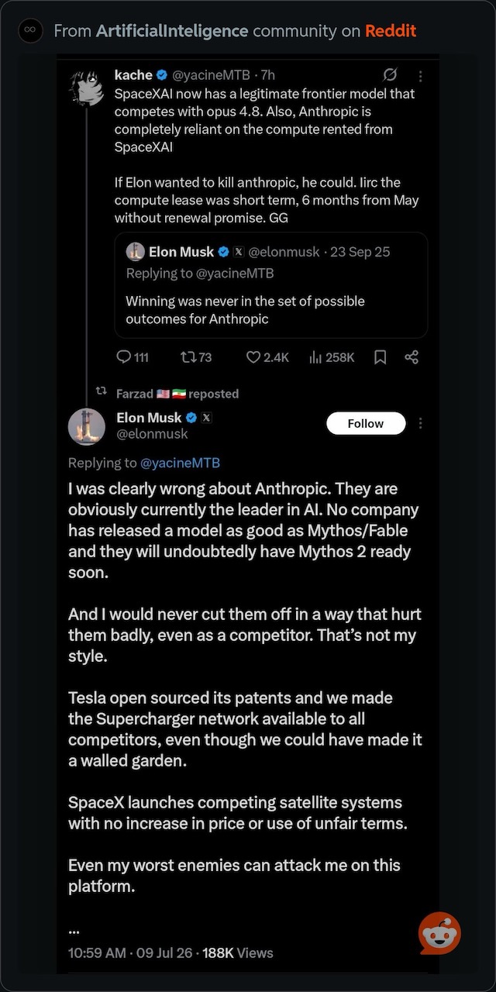Screen dimensions: 496x992
Task: Open the @yacineMTB mention in Replying to line
Action: [180, 463]
